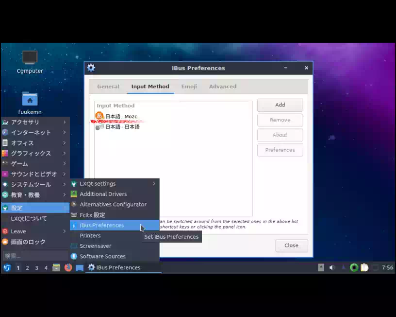The height and width of the screenshot is (317, 396).
Task: Expand the システムツール submenu
Action: pyautogui.click(x=35, y=184)
